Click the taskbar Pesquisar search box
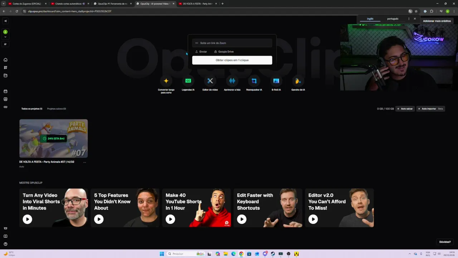The width and height of the screenshot is (458, 258). pyautogui.click(x=186, y=254)
